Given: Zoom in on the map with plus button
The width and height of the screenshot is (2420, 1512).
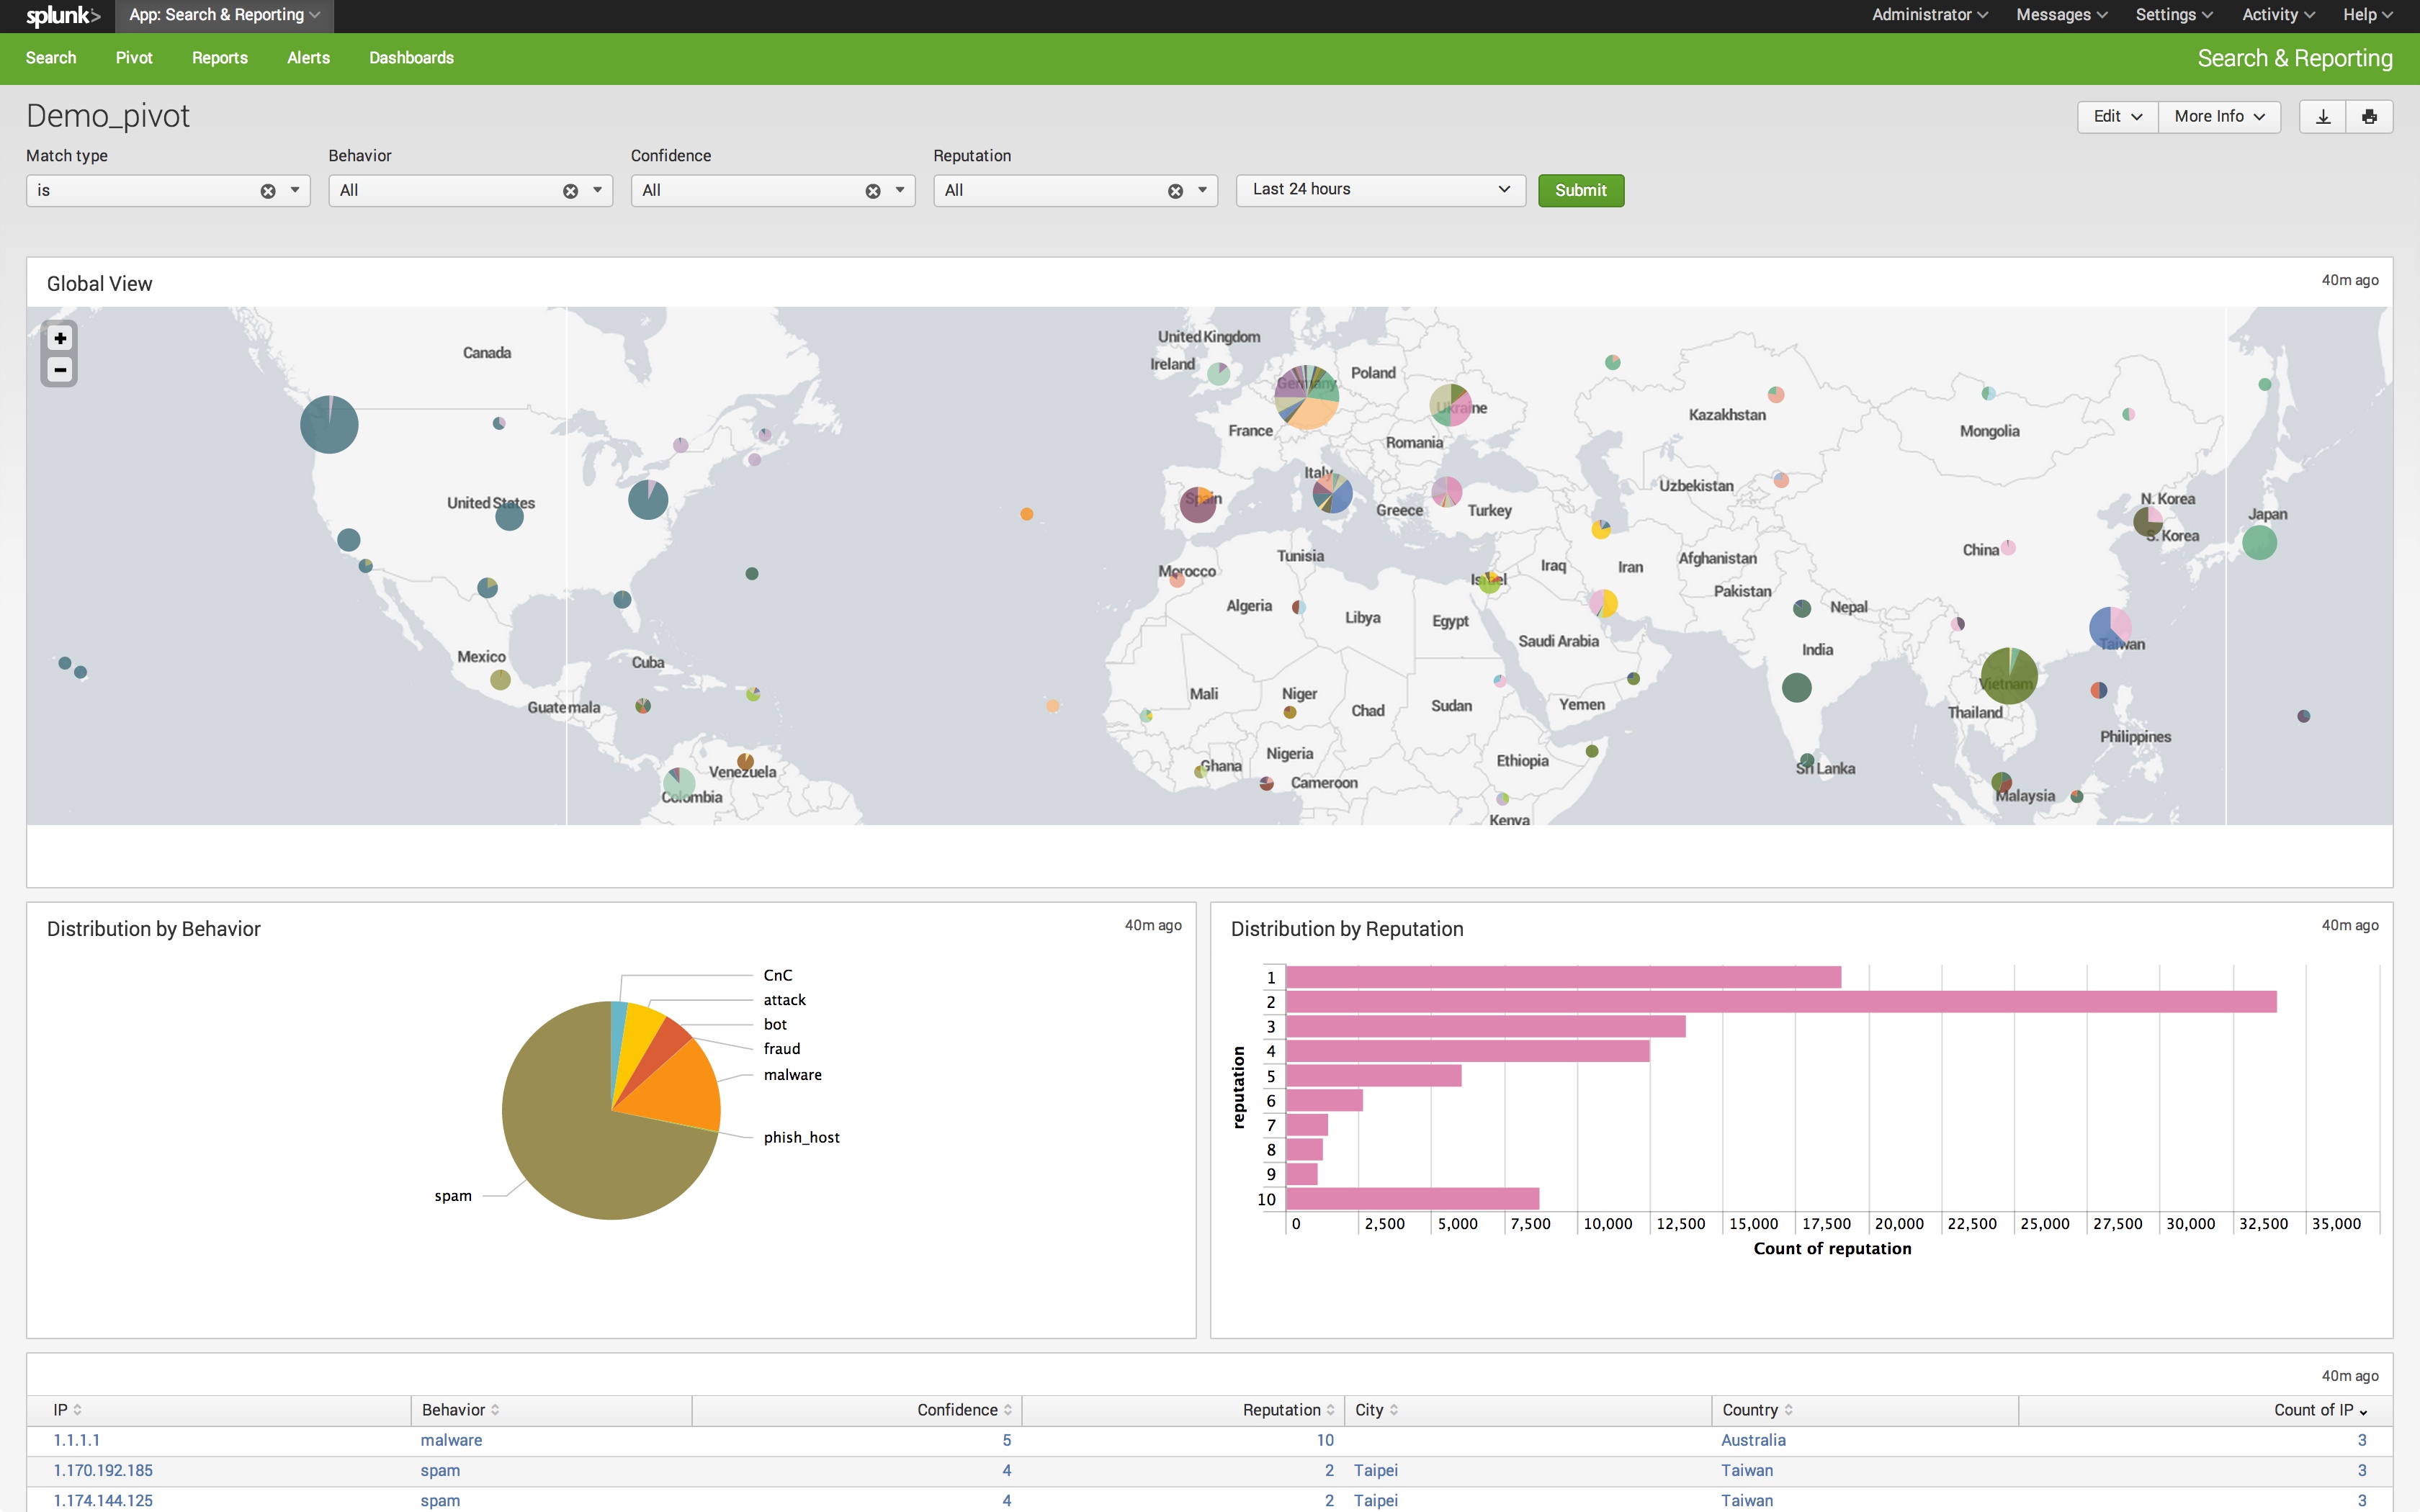Looking at the screenshot, I should 60,338.
